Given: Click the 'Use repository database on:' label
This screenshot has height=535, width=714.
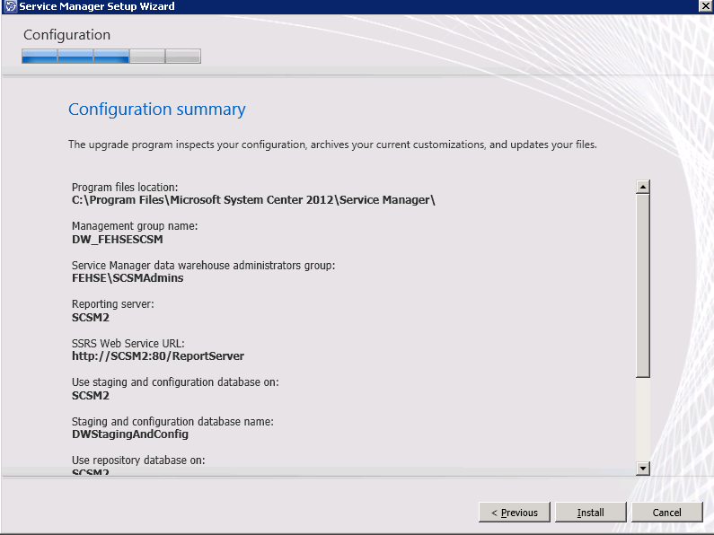Looking at the screenshot, I should [x=138, y=460].
